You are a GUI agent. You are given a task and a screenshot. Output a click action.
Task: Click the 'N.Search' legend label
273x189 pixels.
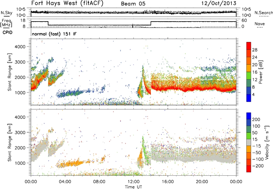coord(263,13)
